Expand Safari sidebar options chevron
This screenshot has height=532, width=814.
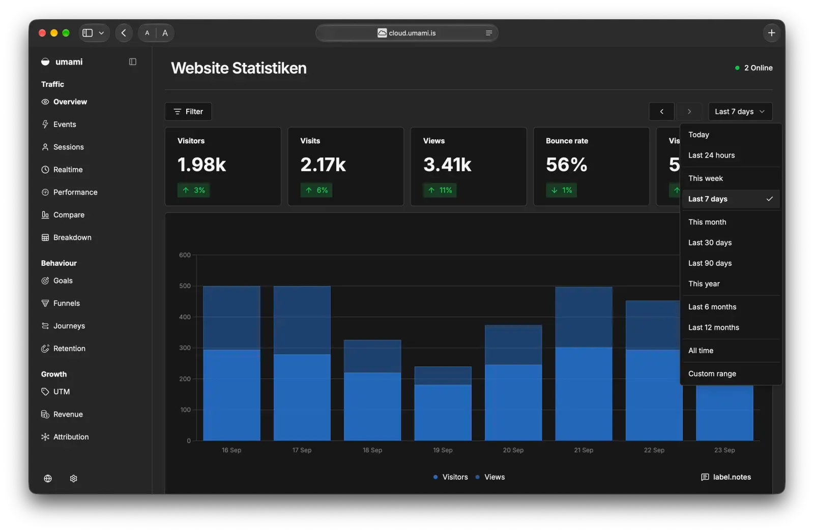(x=101, y=33)
